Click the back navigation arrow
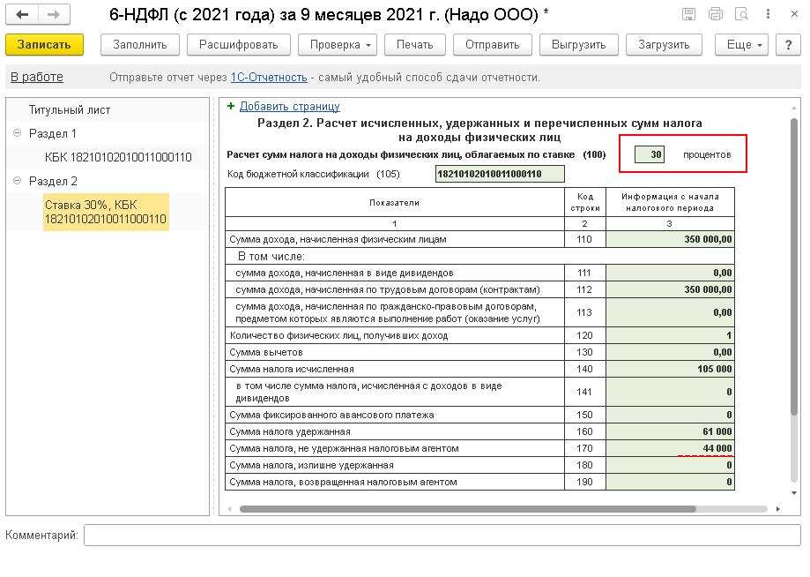 click(23, 15)
